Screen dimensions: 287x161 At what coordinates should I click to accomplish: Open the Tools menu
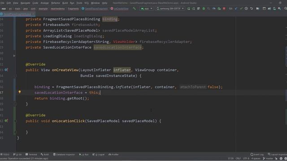click(79, 3)
